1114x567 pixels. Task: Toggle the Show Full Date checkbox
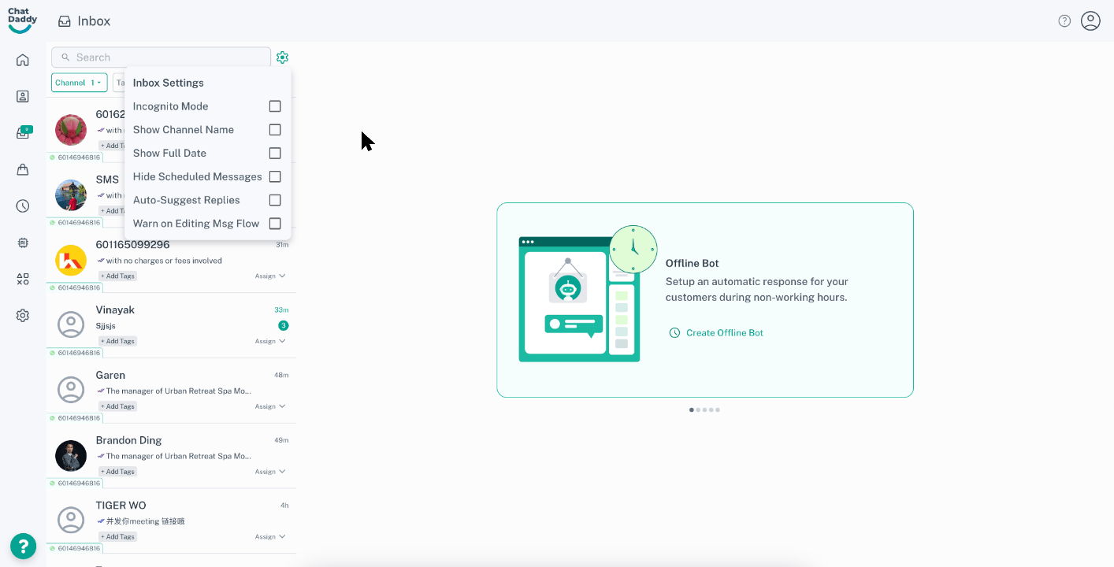(x=275, y=154)
